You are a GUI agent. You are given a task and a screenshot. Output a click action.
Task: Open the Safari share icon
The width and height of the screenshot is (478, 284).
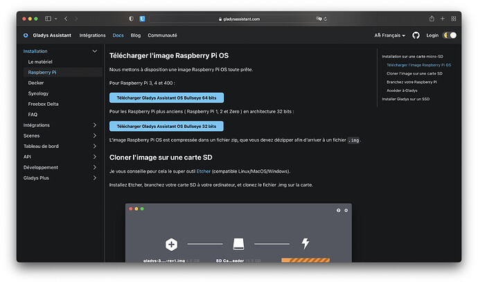click(x=432, y=19)
